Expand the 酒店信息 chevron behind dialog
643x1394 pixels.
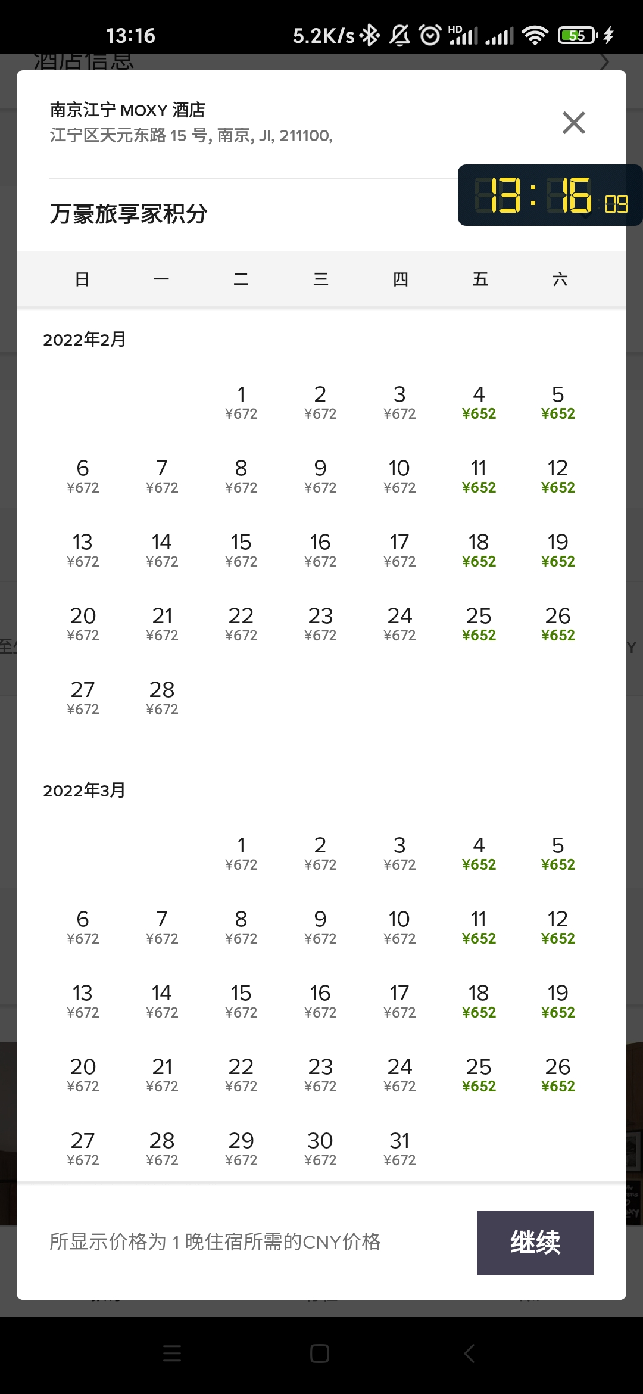pyautogui.click(x=604, y=62)
